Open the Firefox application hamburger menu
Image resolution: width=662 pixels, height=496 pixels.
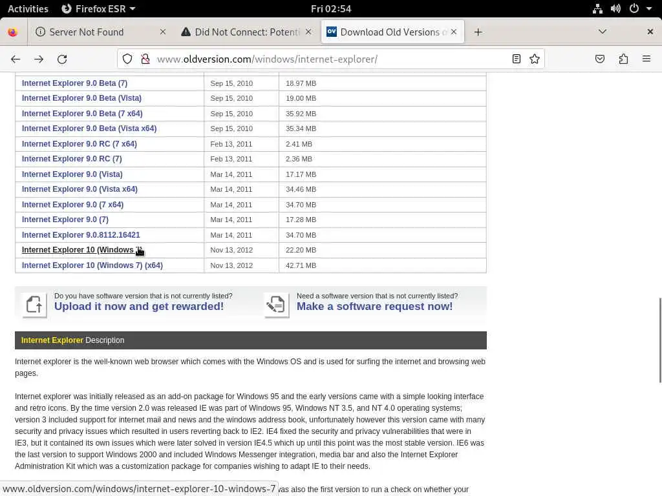pos(646,59)
